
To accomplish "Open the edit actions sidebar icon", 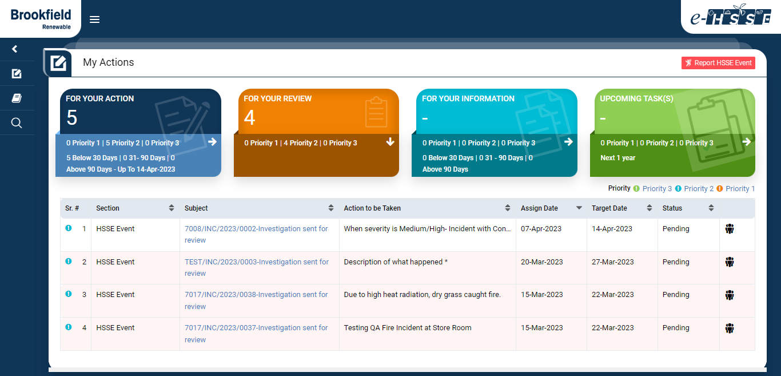I will click(17, 74).
